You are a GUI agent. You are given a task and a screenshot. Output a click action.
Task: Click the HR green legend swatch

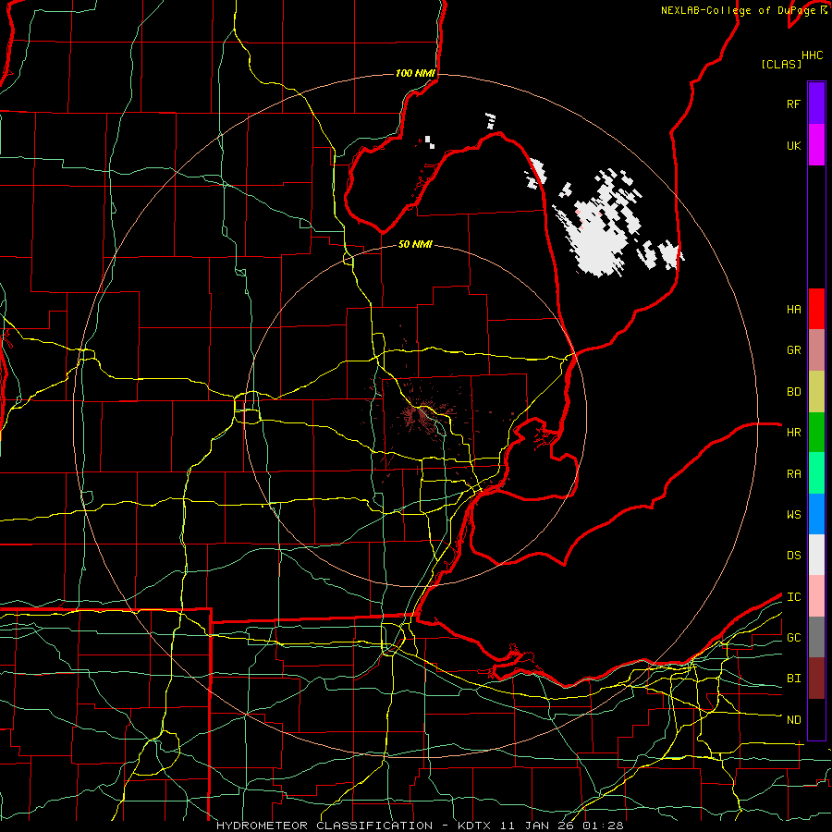[816, 432]
